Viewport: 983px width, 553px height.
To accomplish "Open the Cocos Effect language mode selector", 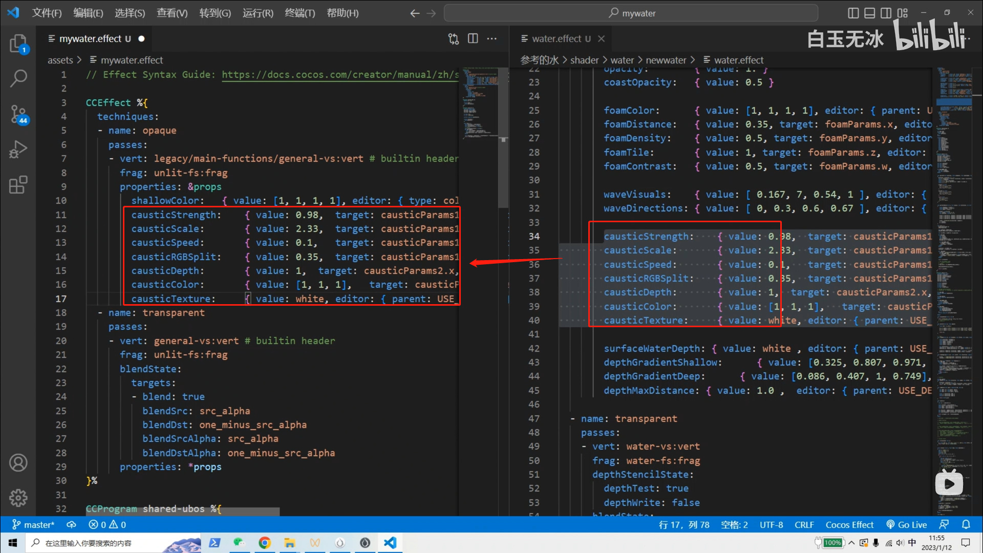I will tap(849, 525).
